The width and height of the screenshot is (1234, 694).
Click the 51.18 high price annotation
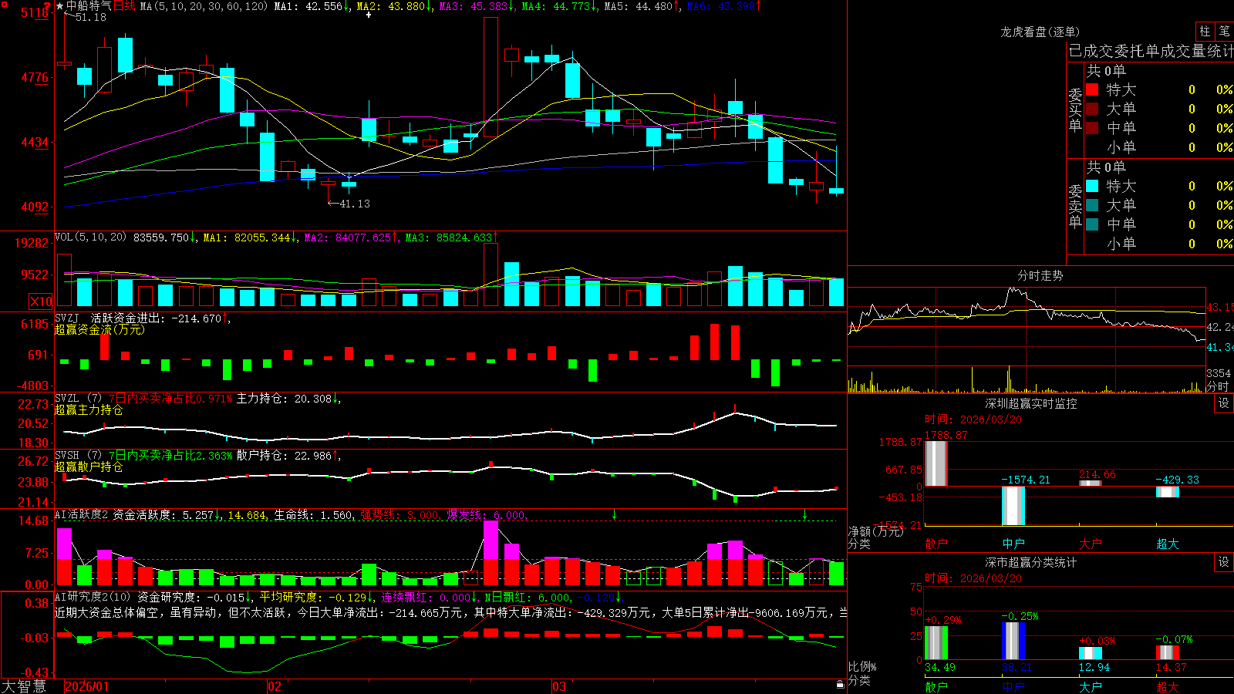[x=91, y=17]
